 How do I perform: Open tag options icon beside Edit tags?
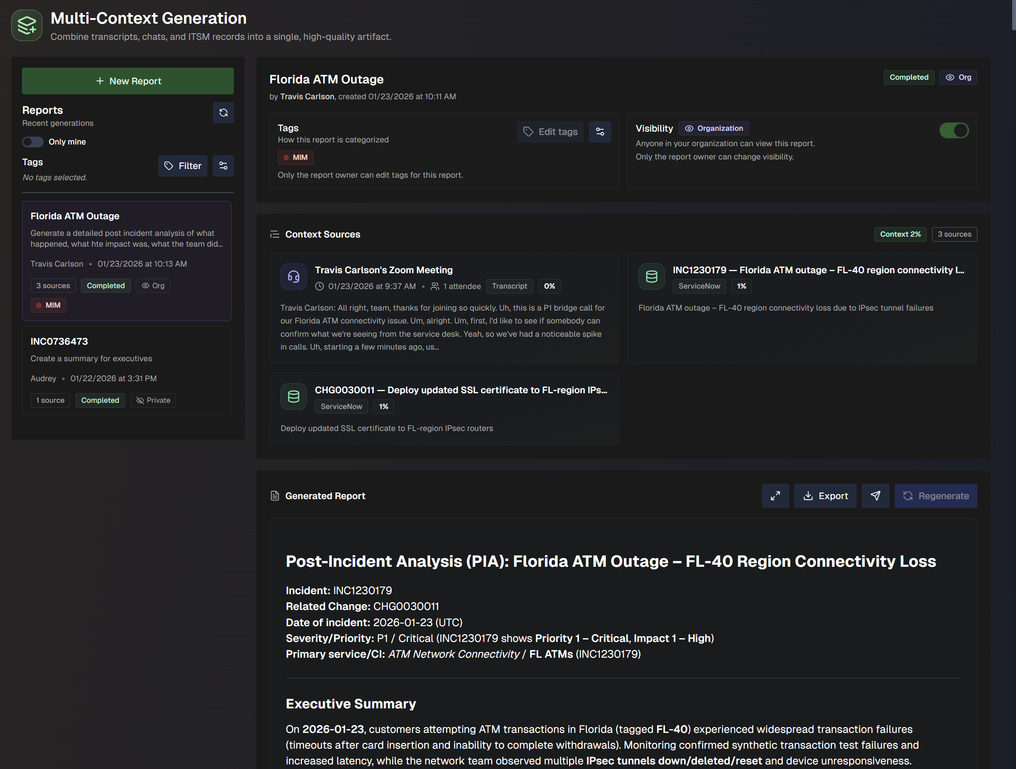600,132
